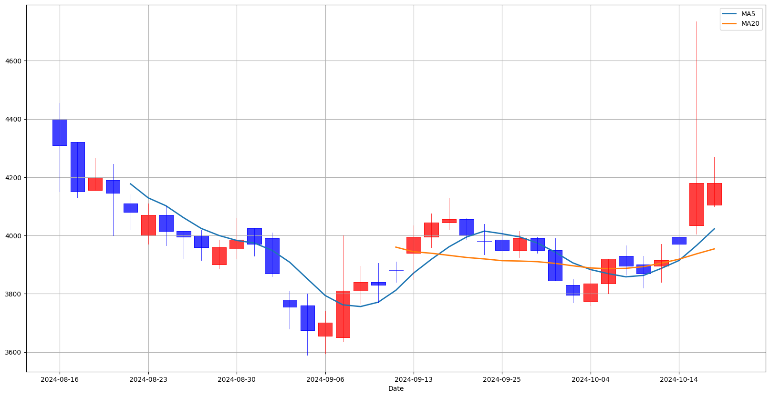Click the 2024-09-25 date tick label
The height and width of the screenshot is (397, 770).
tap(502, 379)
